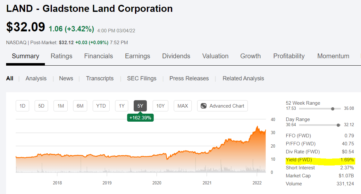Click the 52 Week Range slider marker

[332, 109]
